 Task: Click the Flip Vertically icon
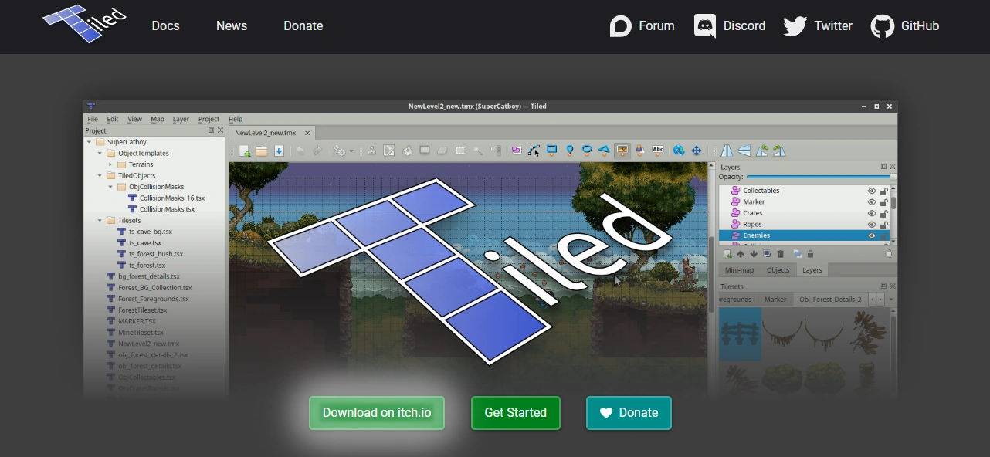[744, 151]
